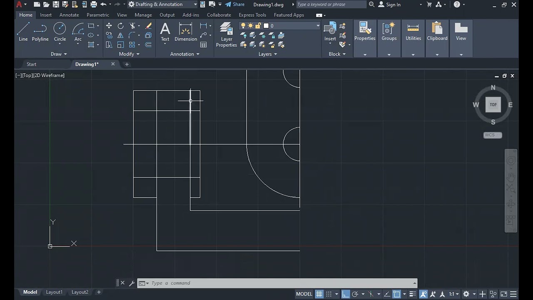Toggle Ortho mode in status bar

(346, 294)
